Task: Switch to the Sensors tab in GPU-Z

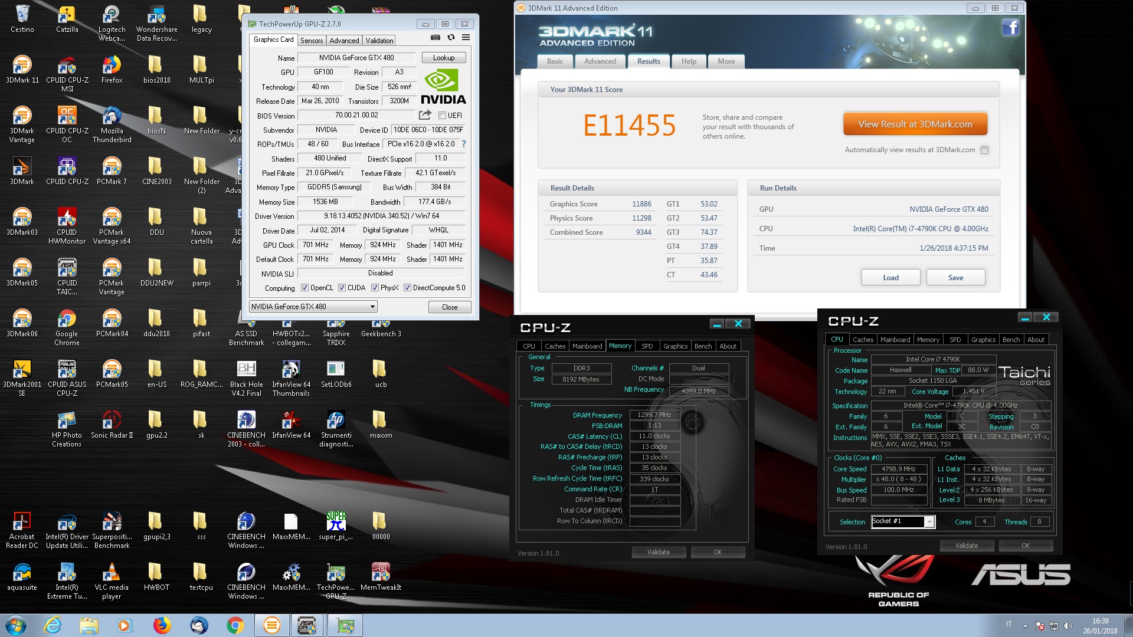Action: (312, 41)
